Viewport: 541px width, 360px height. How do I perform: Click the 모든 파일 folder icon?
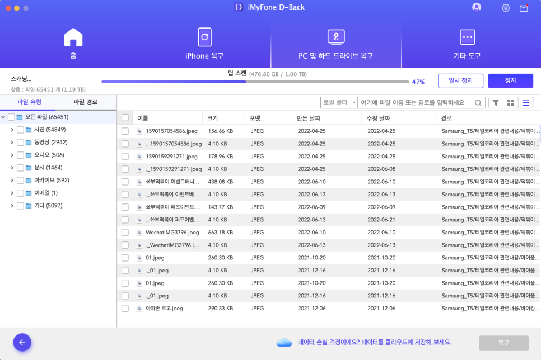[x=20, y=117]
